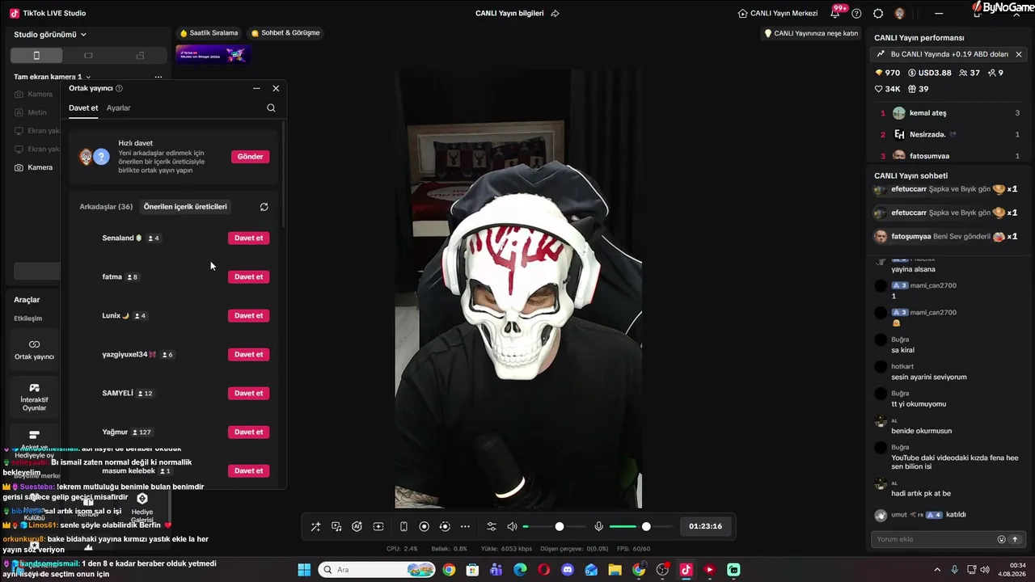Invite yazgiyuxel34 with Davet et
This screenshot has width=1035, height=582.
(248, 354)
